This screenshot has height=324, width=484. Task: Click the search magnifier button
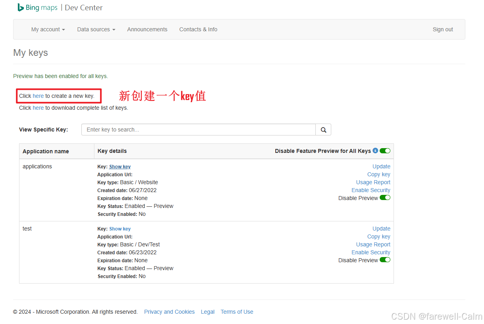coord(323,130)
